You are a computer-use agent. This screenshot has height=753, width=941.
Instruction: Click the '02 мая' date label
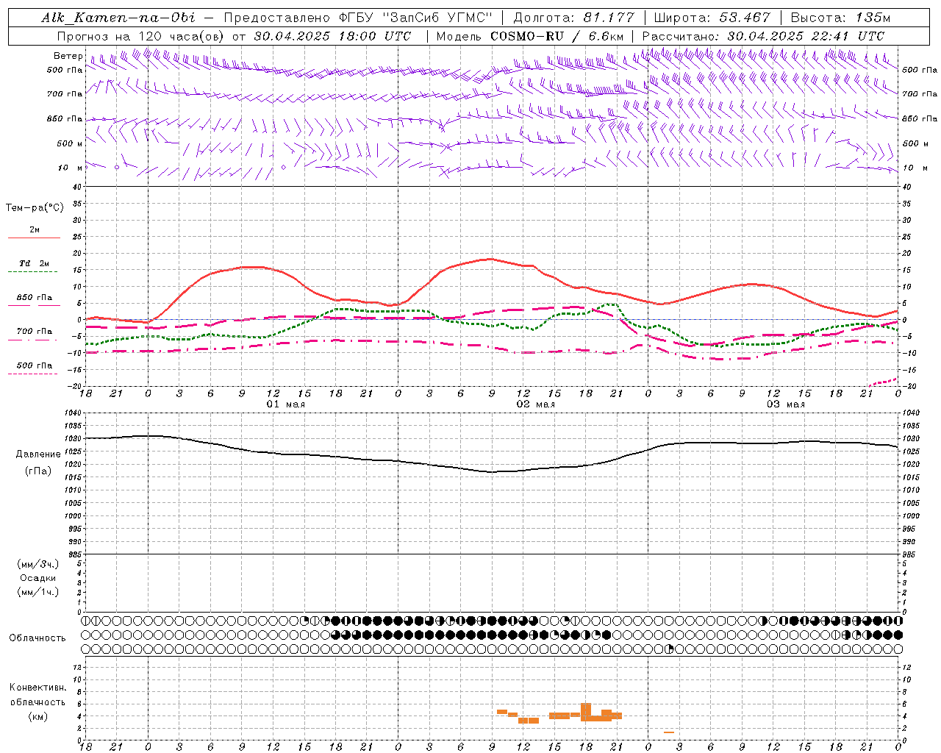coord(536,404)
